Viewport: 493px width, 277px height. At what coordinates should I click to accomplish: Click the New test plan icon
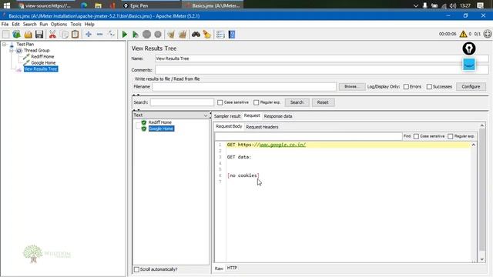(5, 34)
